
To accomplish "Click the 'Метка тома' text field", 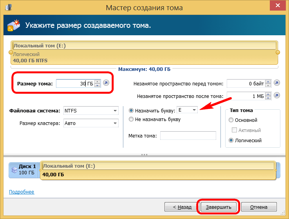I will (x=188, y=136).
